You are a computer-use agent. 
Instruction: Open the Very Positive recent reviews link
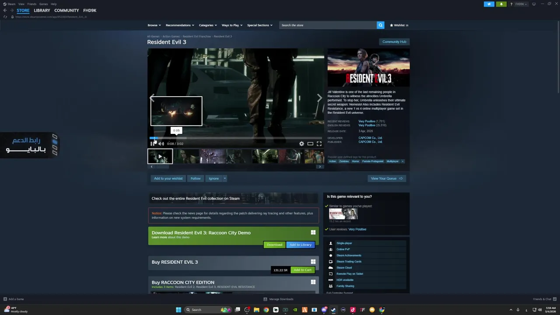coord(367,121)
